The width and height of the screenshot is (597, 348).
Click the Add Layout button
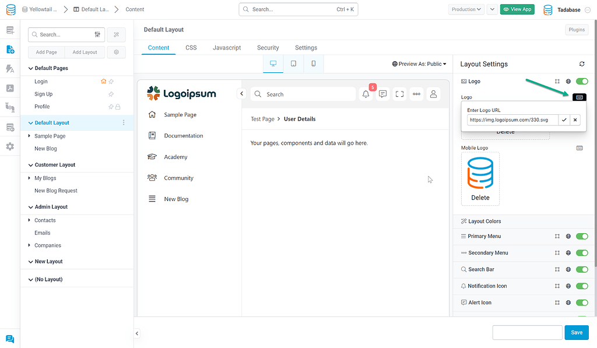pos(85,52)
